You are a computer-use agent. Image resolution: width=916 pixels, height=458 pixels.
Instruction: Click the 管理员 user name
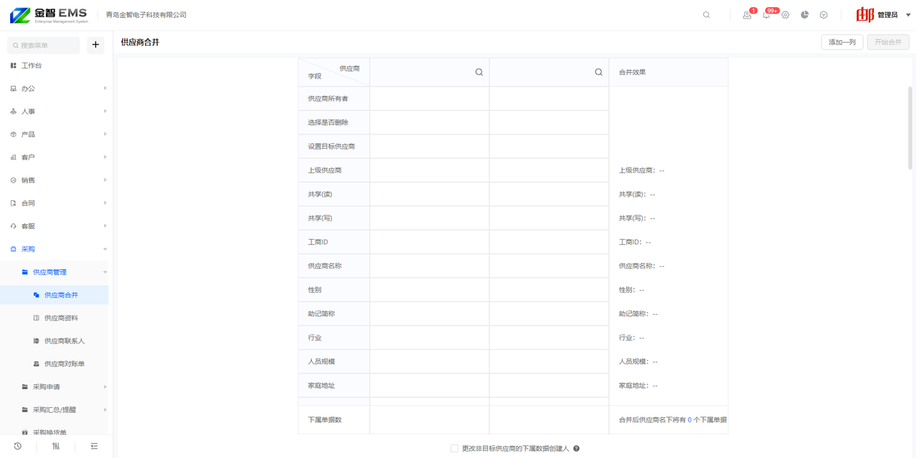coord(887,15)
